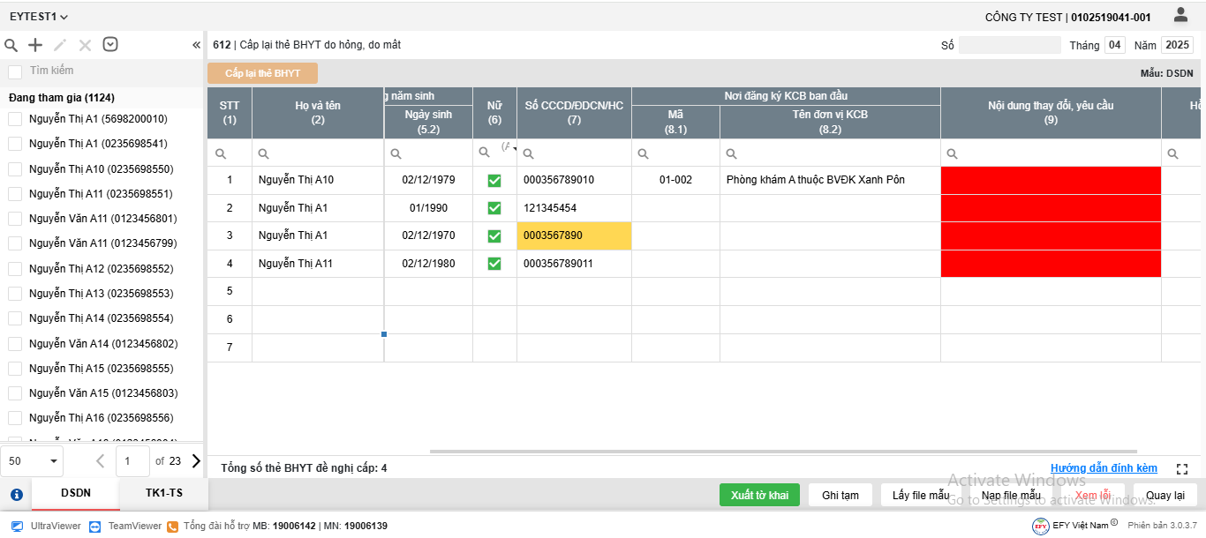This screenshot has width=1206, height=538.
Task: Click red Nội dung thay đổi cell in row 1
Action: point(1051,180)
